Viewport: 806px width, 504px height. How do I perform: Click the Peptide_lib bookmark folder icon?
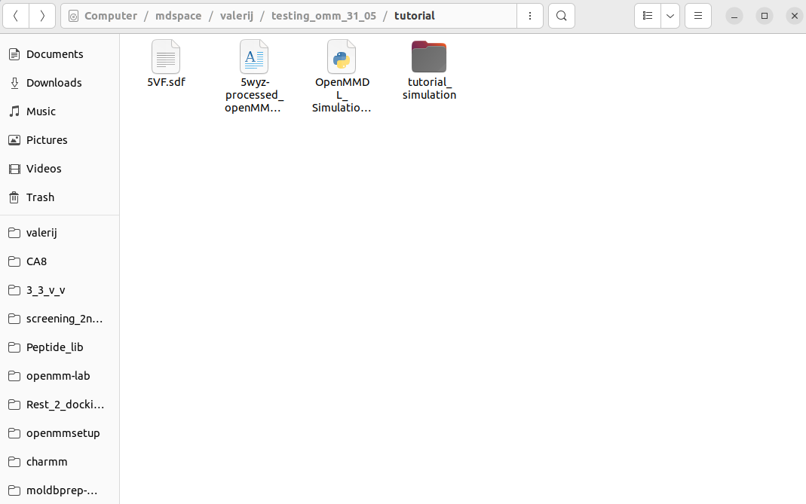pos(14,347)
